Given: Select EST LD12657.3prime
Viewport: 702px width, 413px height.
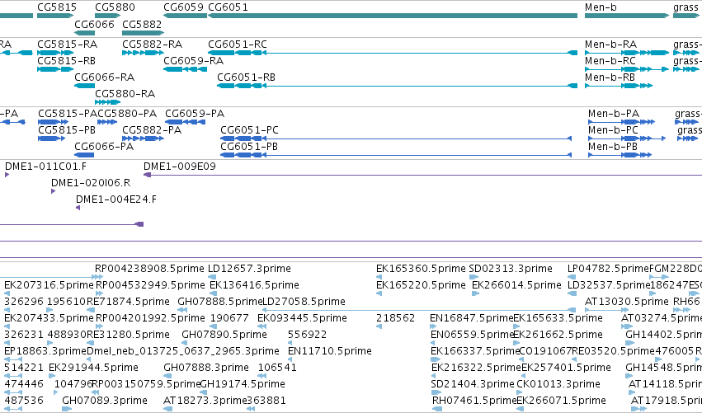Looking at the screenshot, I should tap(249, 269).
